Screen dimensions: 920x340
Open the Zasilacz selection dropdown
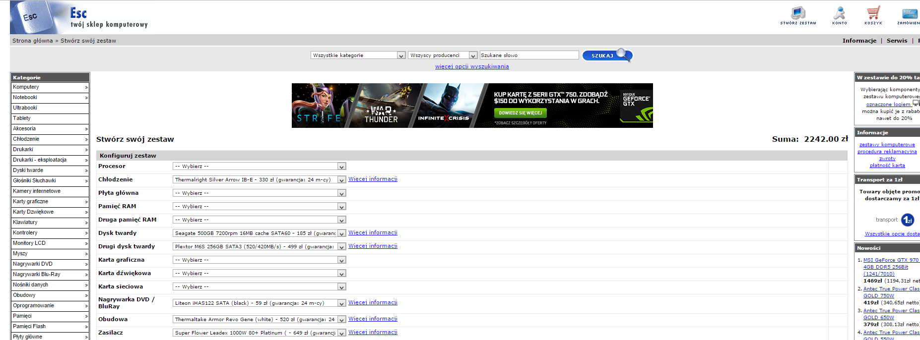pos(259,333)
